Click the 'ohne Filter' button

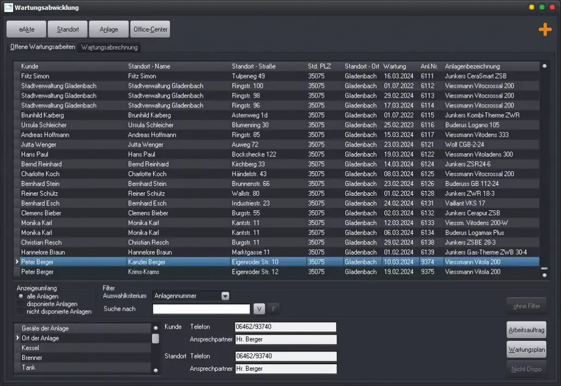click(526, 306)
